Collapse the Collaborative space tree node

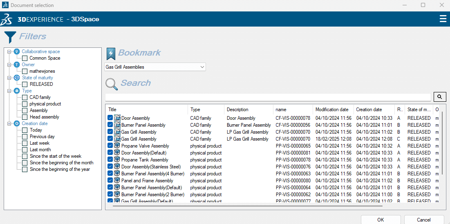pyautogui.click(x=9, y=52)
